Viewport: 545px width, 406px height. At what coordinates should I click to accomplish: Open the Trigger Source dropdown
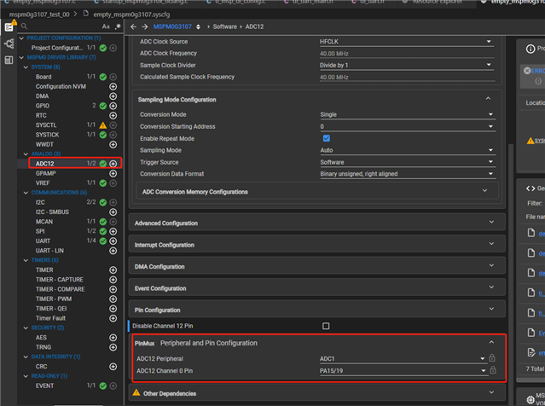click(x=405, y=162)
